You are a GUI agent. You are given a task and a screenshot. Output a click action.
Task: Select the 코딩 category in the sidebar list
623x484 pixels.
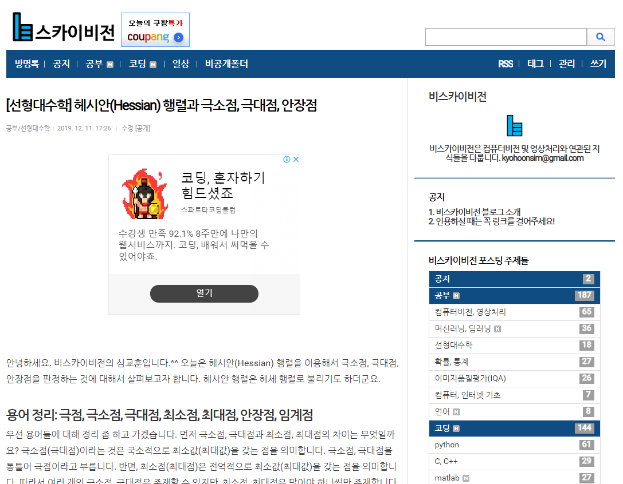(x=515, y=429)
